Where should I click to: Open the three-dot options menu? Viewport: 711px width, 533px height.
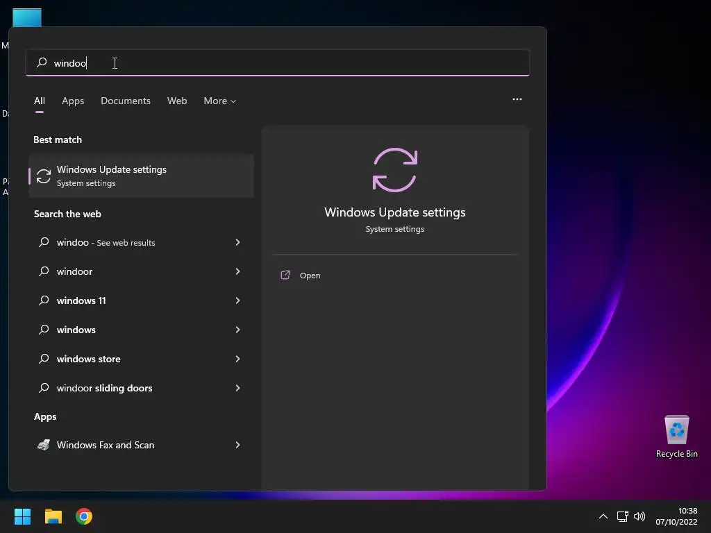pyautogui.click(x=517, y=99)
